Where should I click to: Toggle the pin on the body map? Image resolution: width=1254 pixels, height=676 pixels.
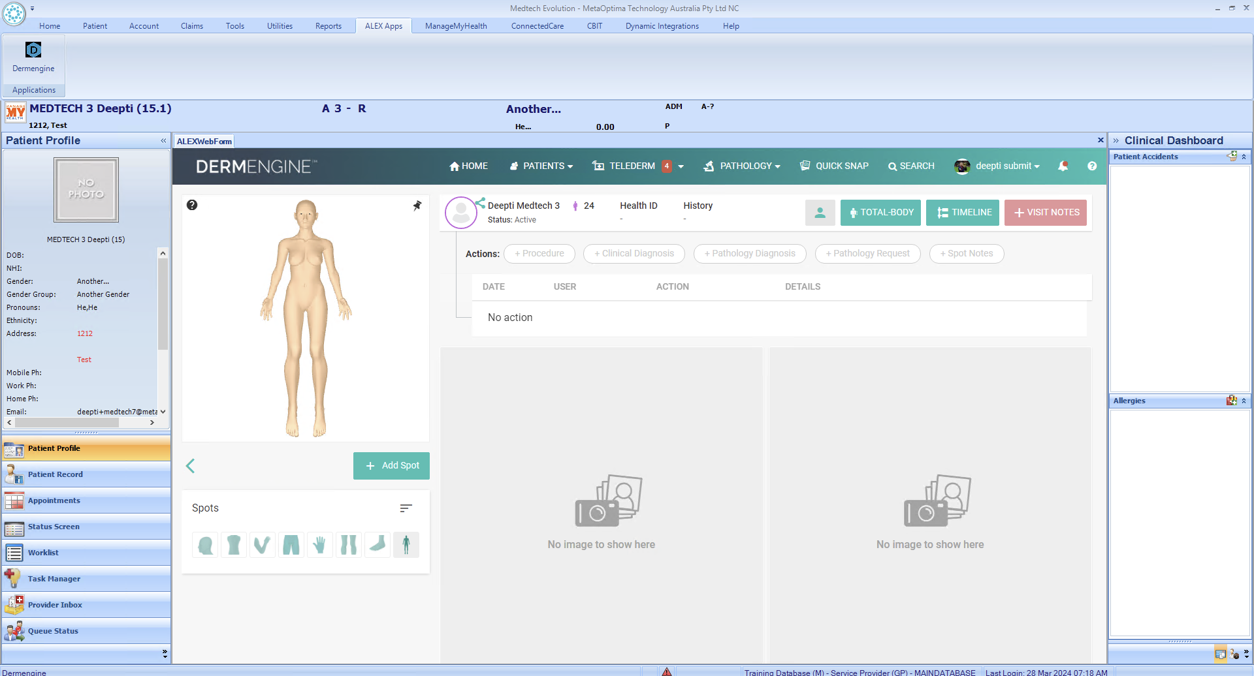point(417,205)
